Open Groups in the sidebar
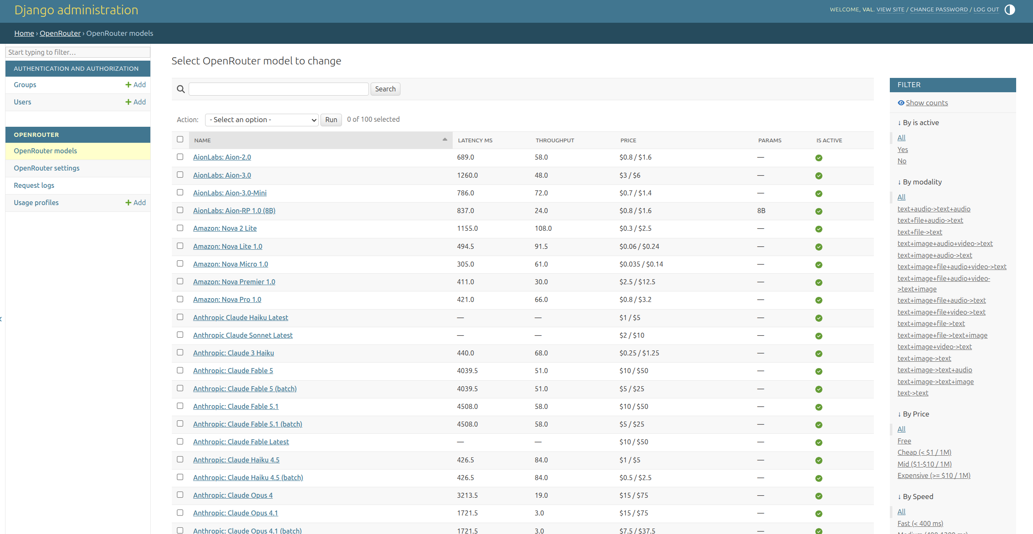Screen dimensions: 1033x534 (25, 85)
